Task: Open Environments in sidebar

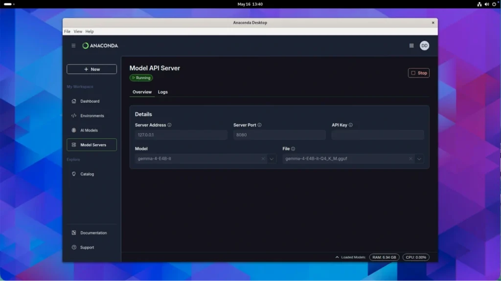Action: coord(91,116)
